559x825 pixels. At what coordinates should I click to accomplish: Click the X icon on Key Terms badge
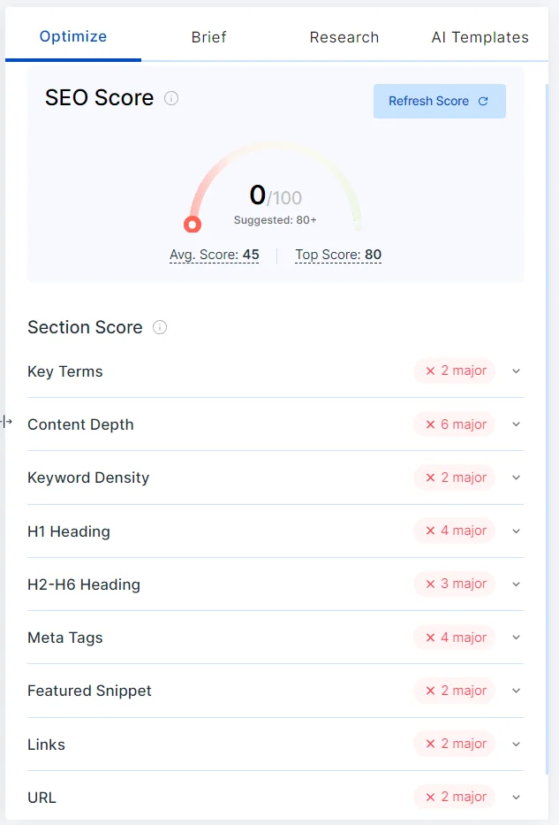point(429,370)
